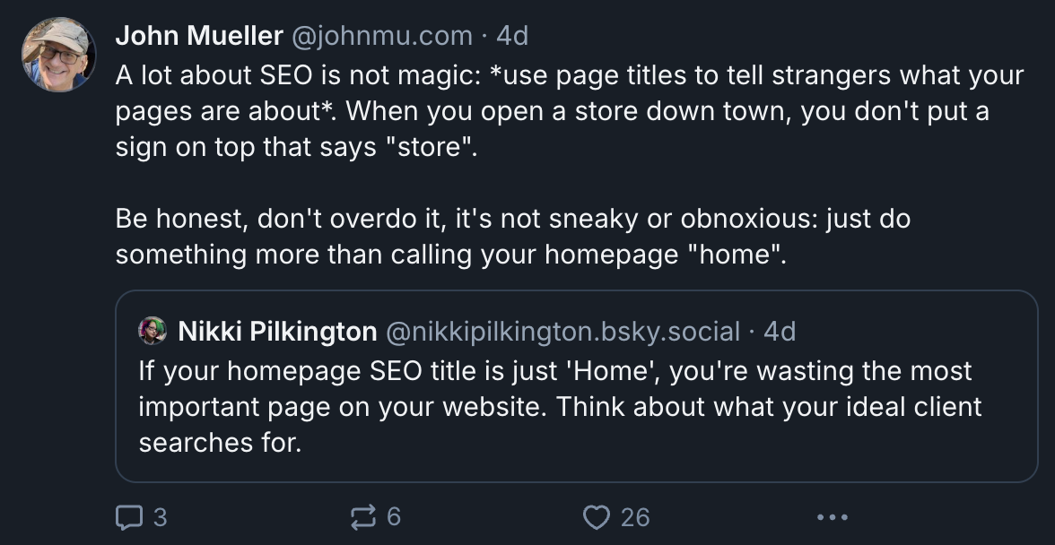The width and height of the screenshot is (1055, 545).
Task: Click the repost count showing 6
Action: pyautogui.click(x=393, y=517)
